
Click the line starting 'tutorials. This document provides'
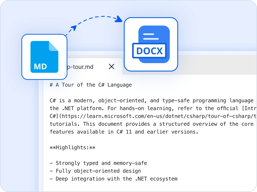tap(151, 124)
